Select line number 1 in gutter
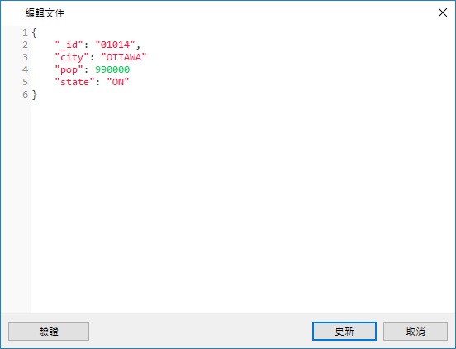 coord(26,32)
